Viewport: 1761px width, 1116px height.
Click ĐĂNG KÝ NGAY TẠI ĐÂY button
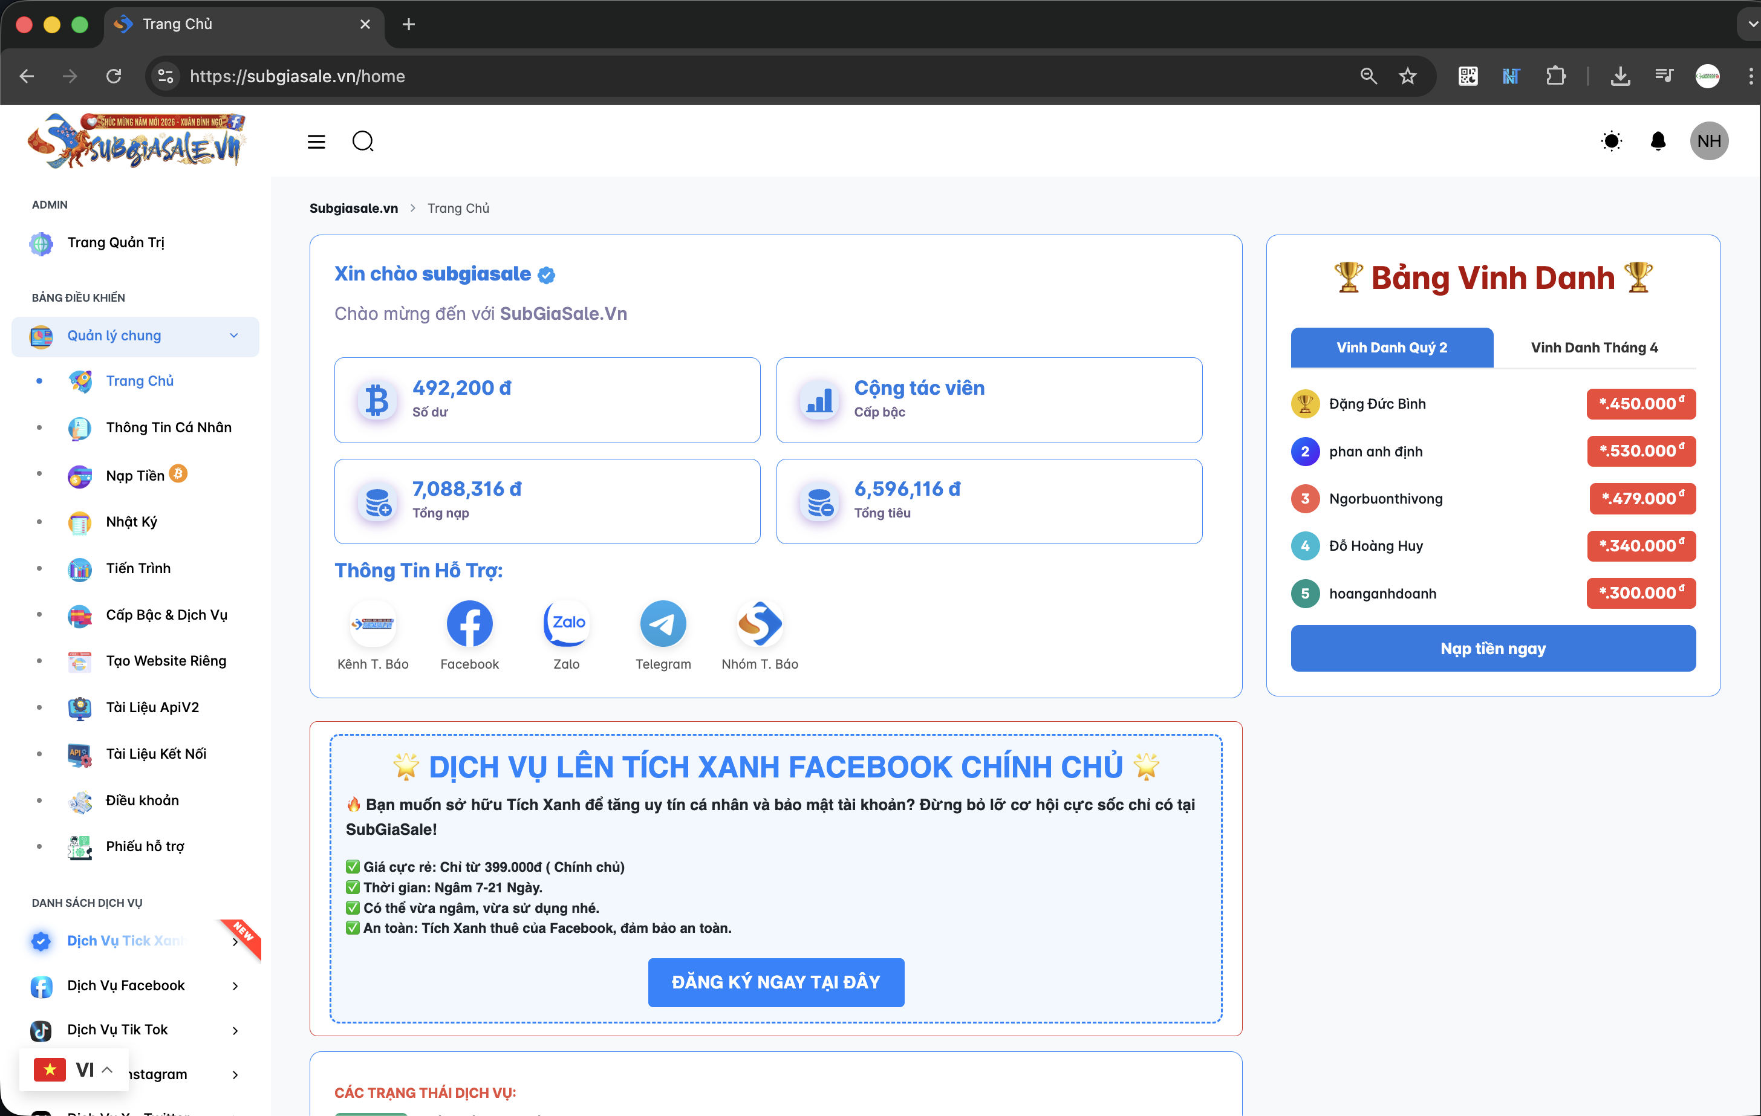pyautogui.click(x=776, y=982)
